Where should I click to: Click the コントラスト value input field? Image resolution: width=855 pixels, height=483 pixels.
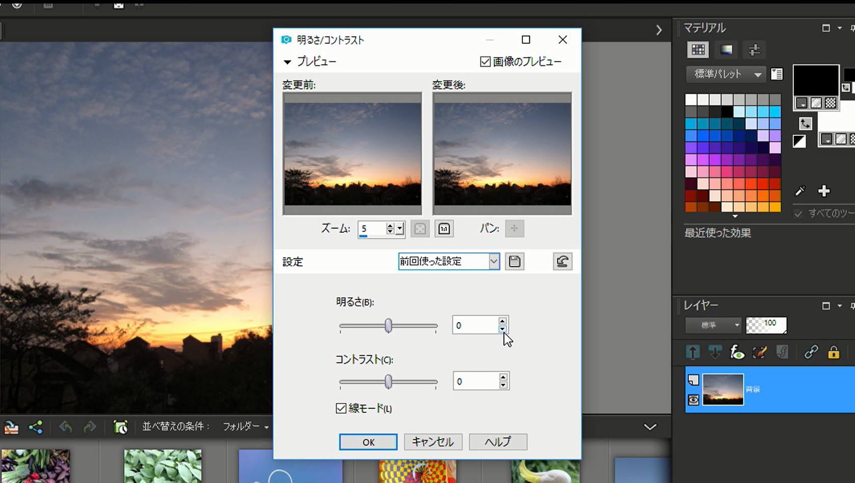pos(475,381)
